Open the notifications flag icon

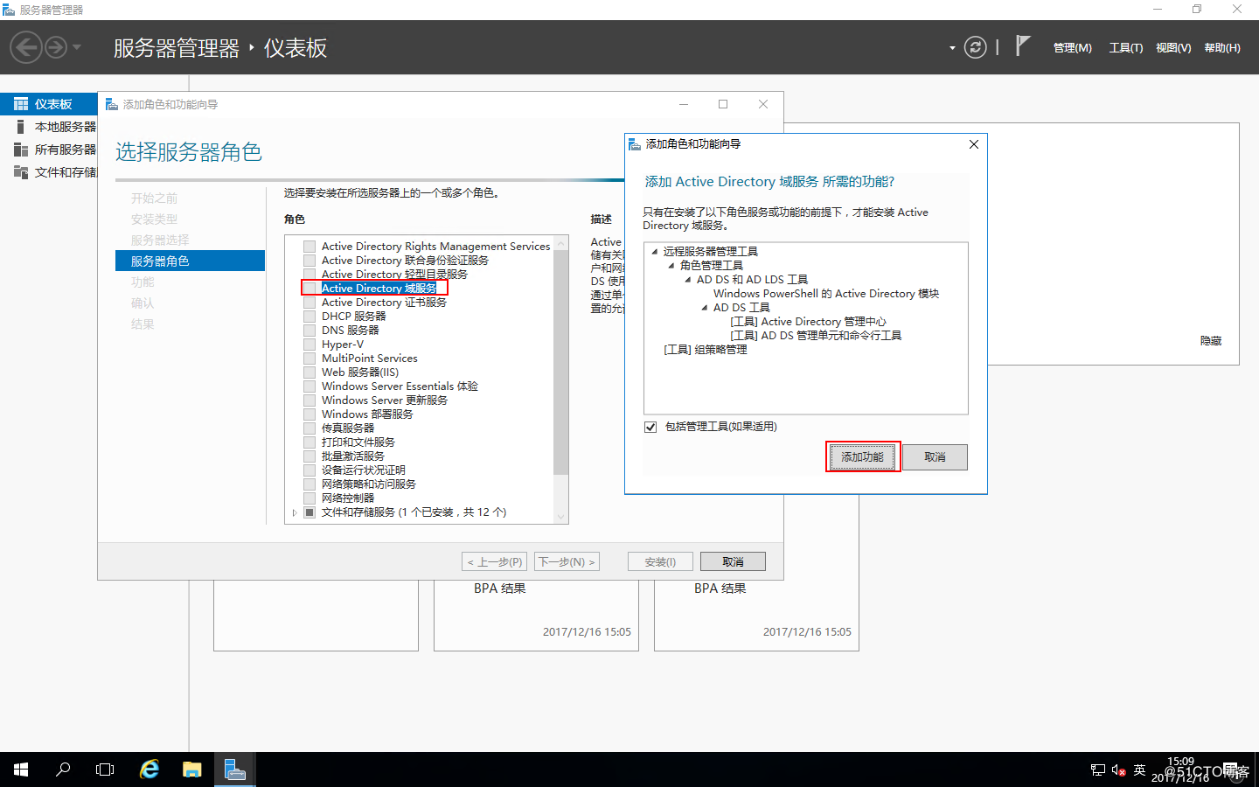1022,45
